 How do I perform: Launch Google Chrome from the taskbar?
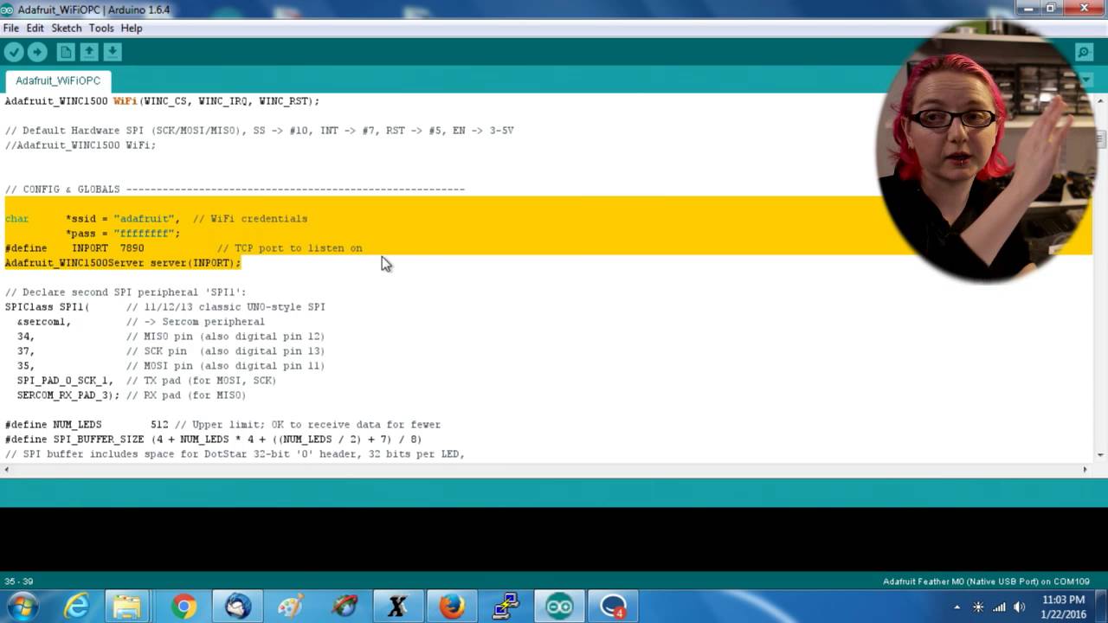(x=183, y=607)
